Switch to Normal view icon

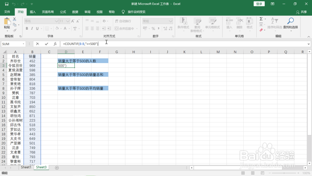coord(243,173)
